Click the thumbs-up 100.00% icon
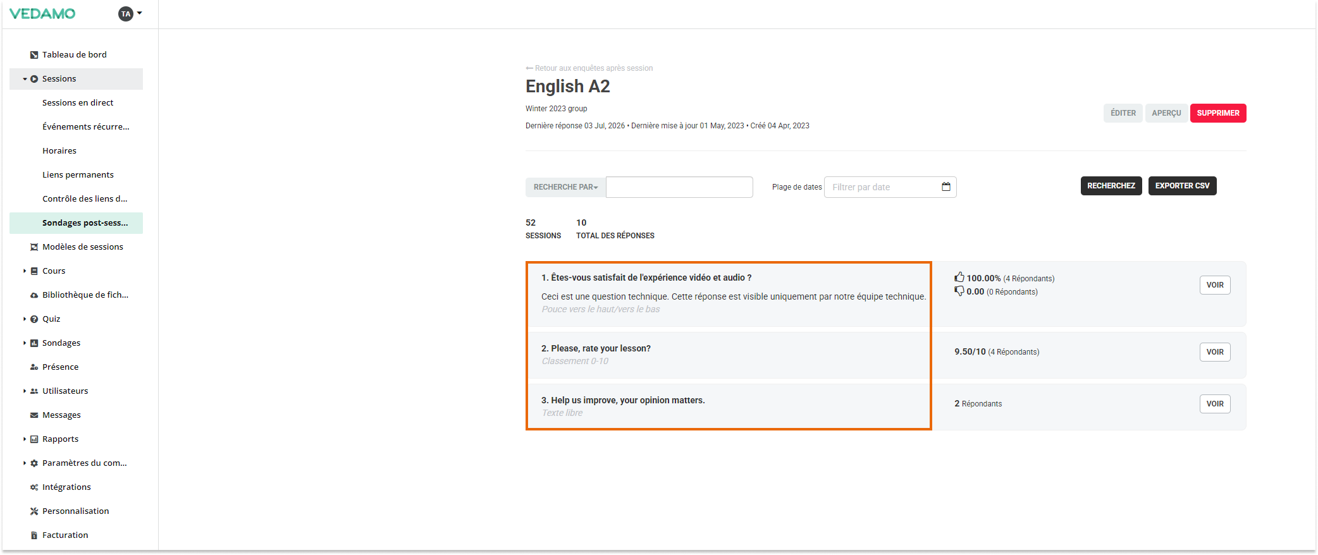The height and width of the screenshot is (555, 1318). (x=959, y=277)
